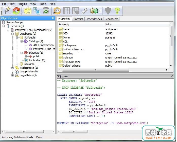Click the CREATE DATABASE line in SQL pane

79,95
